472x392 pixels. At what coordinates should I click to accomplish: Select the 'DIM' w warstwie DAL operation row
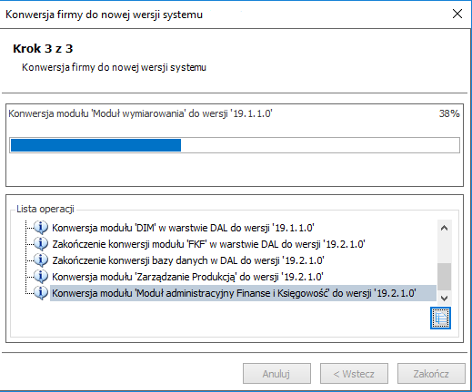pos(183,228)
